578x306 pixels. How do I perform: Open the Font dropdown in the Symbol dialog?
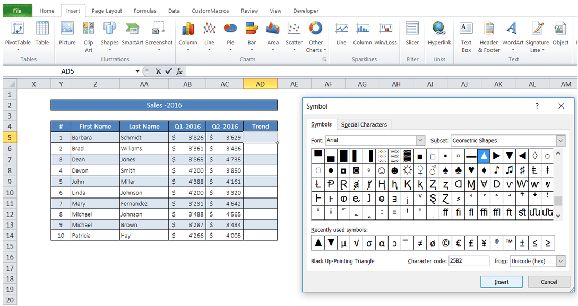point(420,140)
